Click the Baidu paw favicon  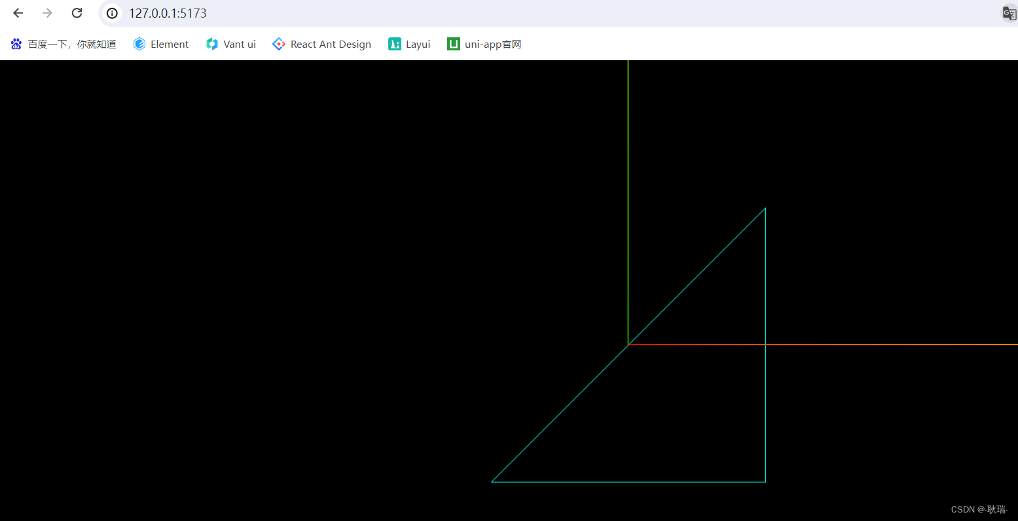pyautogui.click(x=16, y=44)
